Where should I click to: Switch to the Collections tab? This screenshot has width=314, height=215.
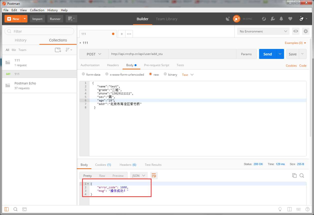coord(58,40)
